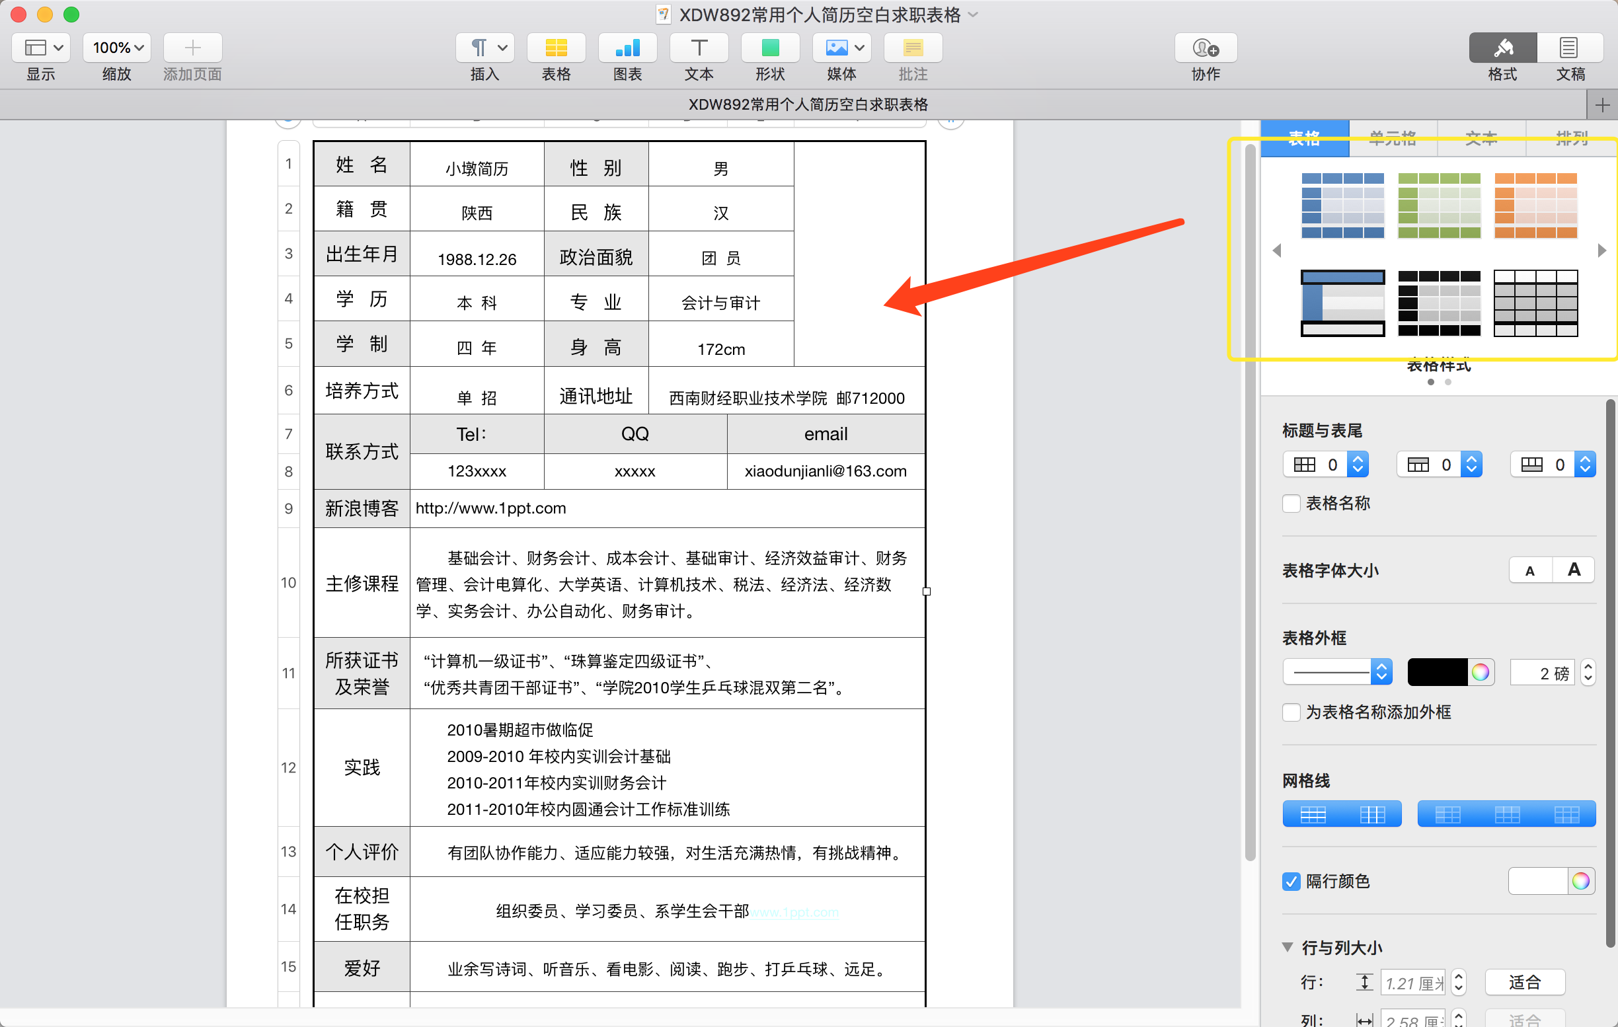Click the table's right edge resize handle
1618x1027 pixels.
(927, 591)
